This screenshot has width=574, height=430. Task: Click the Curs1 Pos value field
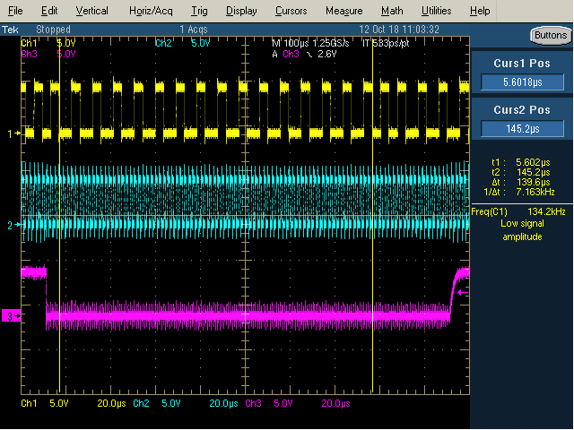point(522,82)
